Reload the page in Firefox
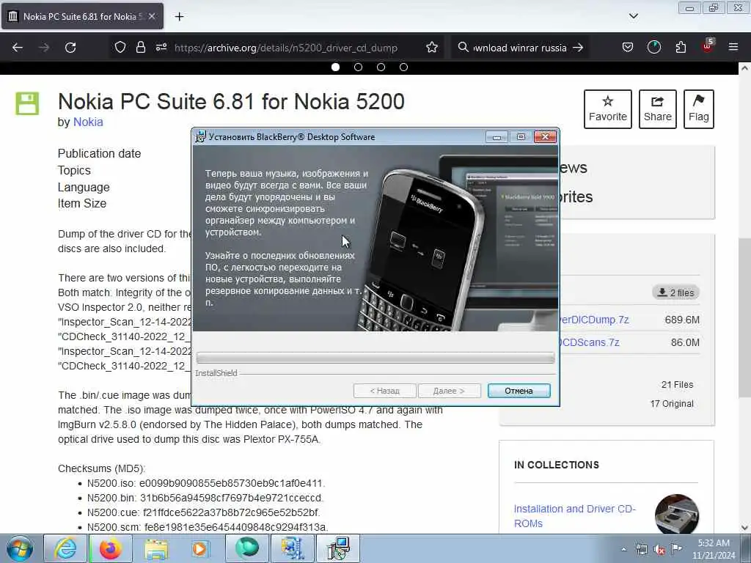751x563 pixels. [x=70, y=48]
